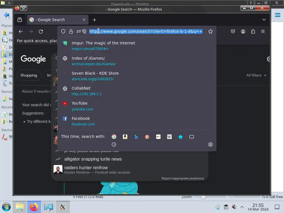The image size is (284, 213).
Task: Search this time with Bing
Action: tap(136, 137)
